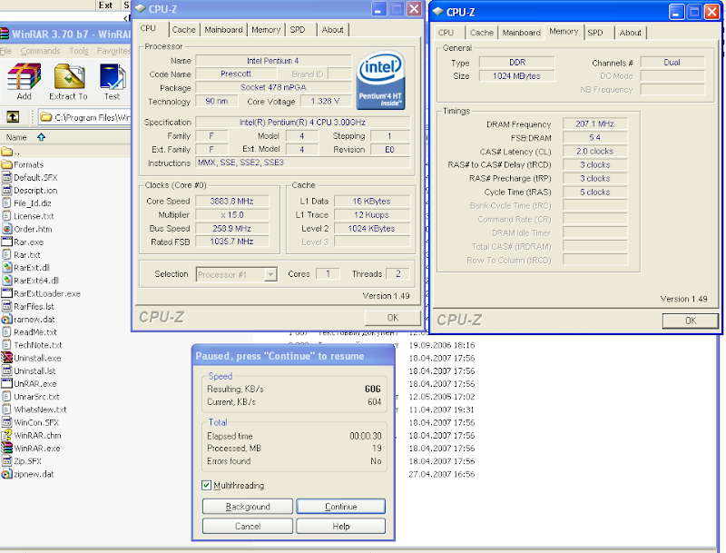Image resolution: width=726 pixels, height=553 pixels.
Task: Click the Test archive toolbar icon
Action: coord(112,76)
